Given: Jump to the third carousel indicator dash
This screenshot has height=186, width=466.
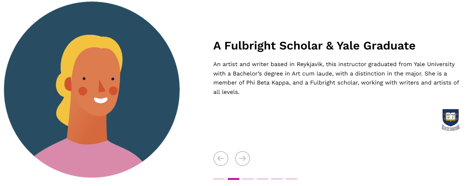Looking at the screenshot, I should [x=248, y=179].
